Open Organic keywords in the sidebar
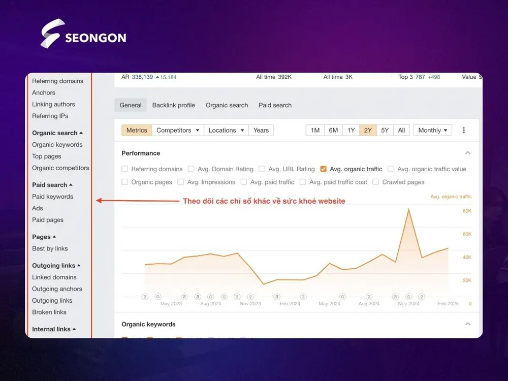 pos(57,145)
